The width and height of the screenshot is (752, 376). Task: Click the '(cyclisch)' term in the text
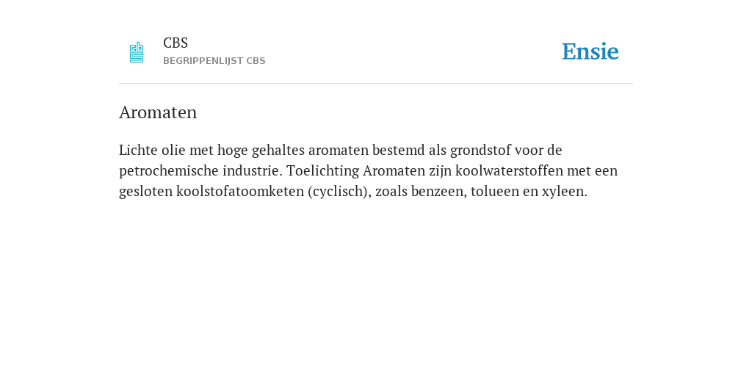pyautogui.click(x=339, y=192)
